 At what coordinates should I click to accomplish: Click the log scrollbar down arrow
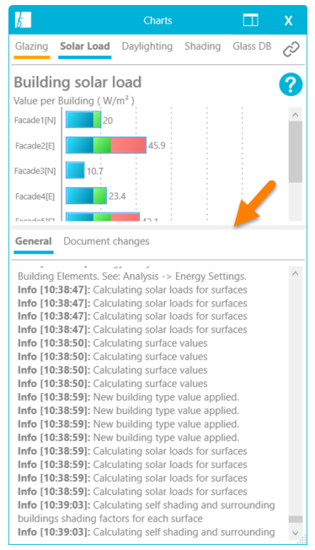296,533
